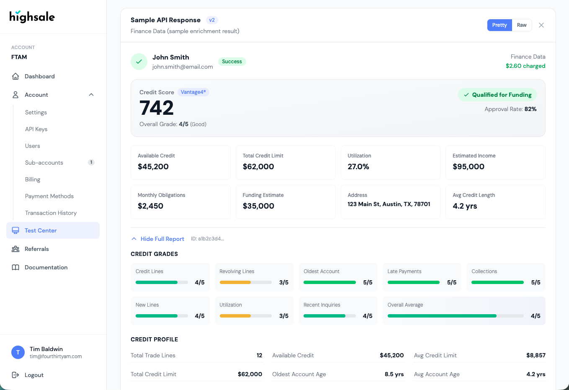Click the highsale logo

(x=31, y=16)
